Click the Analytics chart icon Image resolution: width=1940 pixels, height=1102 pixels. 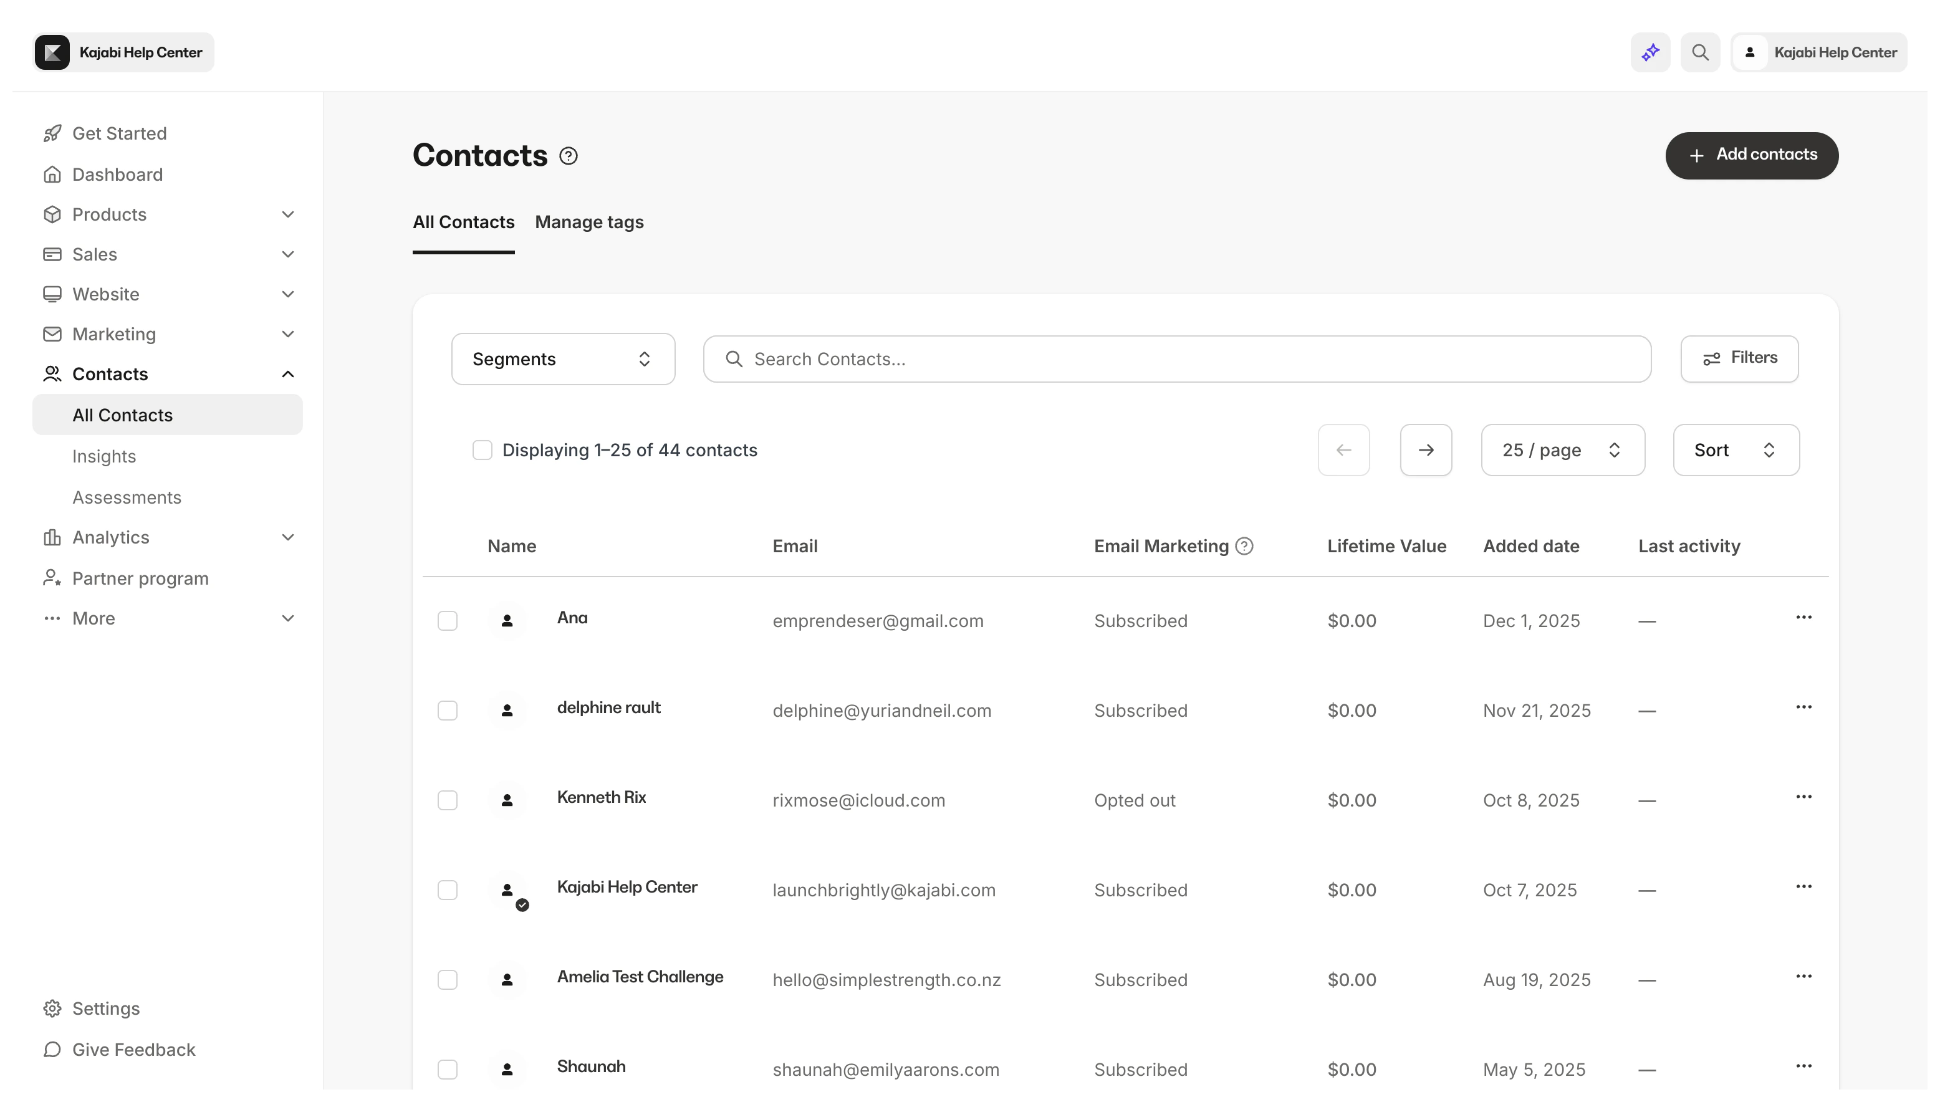52,537
